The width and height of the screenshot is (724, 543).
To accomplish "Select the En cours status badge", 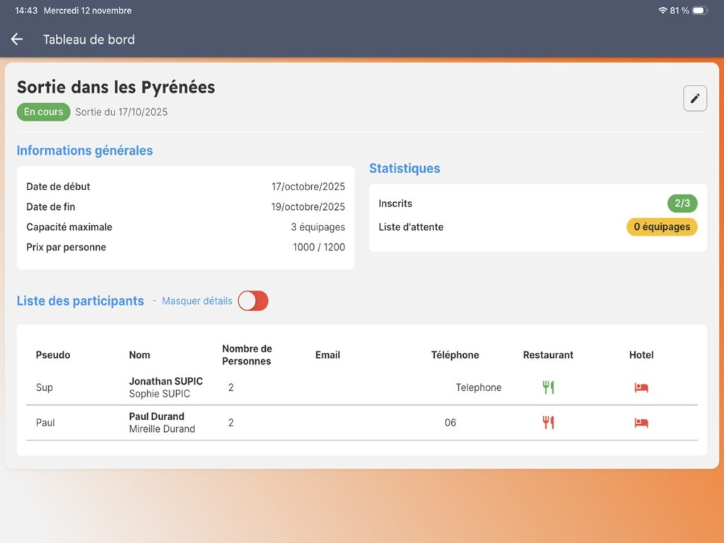I will pyautogui.click(x=43, y=112).
